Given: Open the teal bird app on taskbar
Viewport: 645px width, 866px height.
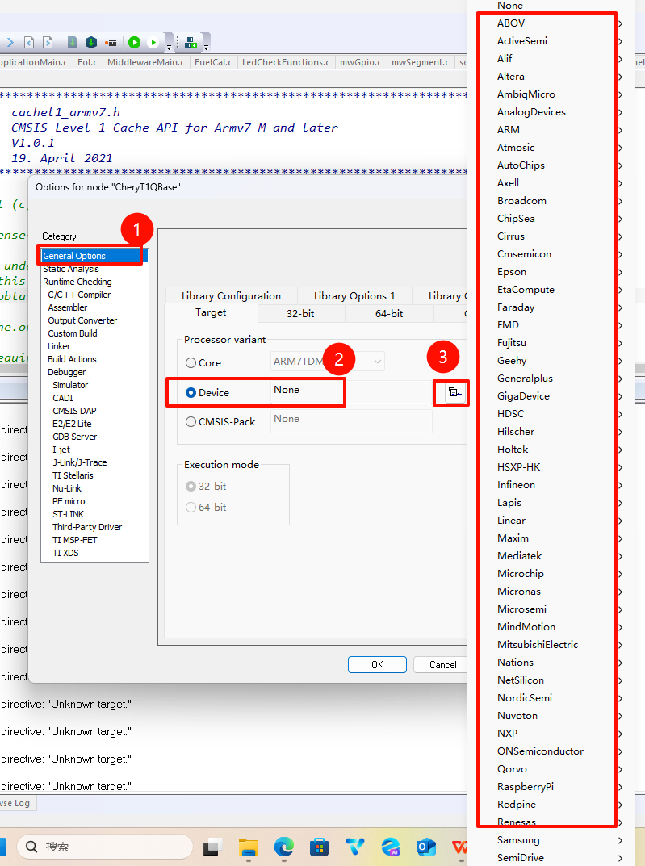Looking at the screenshot, I should [x=355, y=847].
